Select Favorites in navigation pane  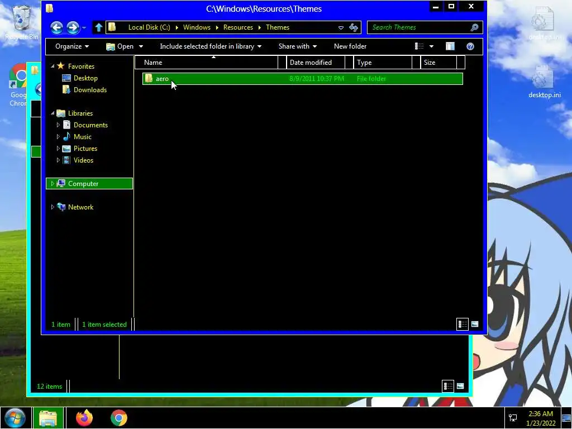point(81,66)
